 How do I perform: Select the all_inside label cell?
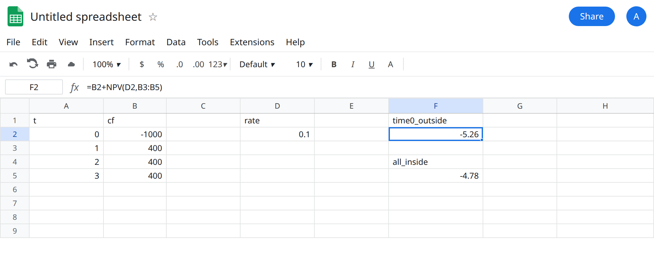436,162
